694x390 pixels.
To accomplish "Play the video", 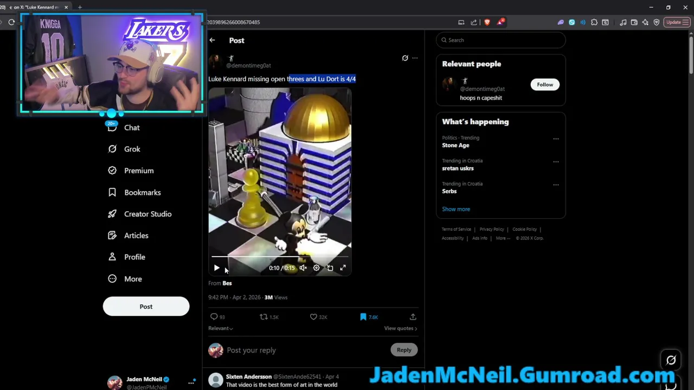I will pos(216,268).
